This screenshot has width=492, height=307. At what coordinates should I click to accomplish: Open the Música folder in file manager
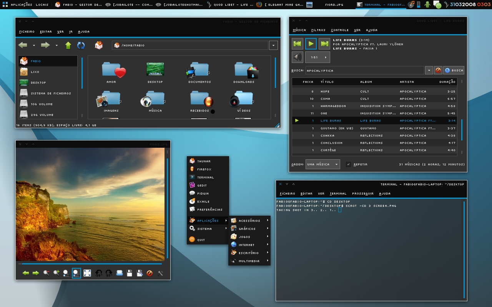click(x=155, y=102)
